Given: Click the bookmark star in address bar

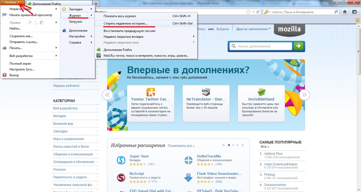Looking at the screenshot, I should click(x=248, y=12).
